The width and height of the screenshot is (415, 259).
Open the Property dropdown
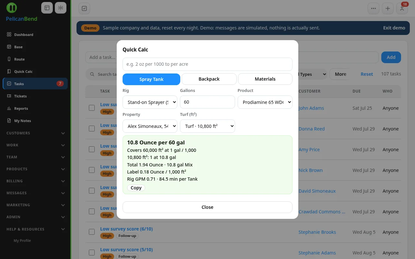tap(150, 126)
